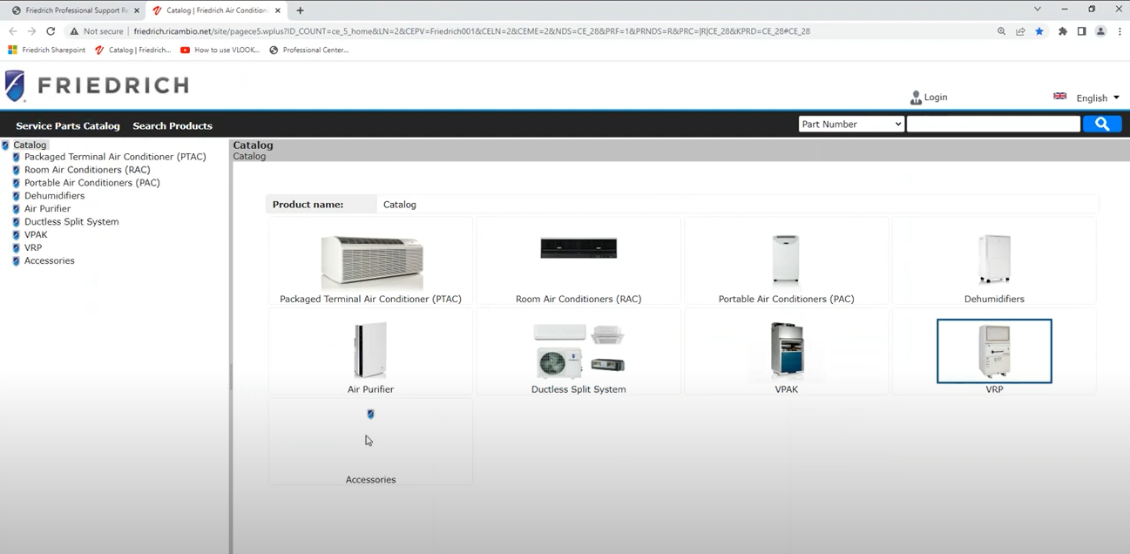Open the tab search chevron in title bar
The image size is (1130, 554).
click(1038, 10)
